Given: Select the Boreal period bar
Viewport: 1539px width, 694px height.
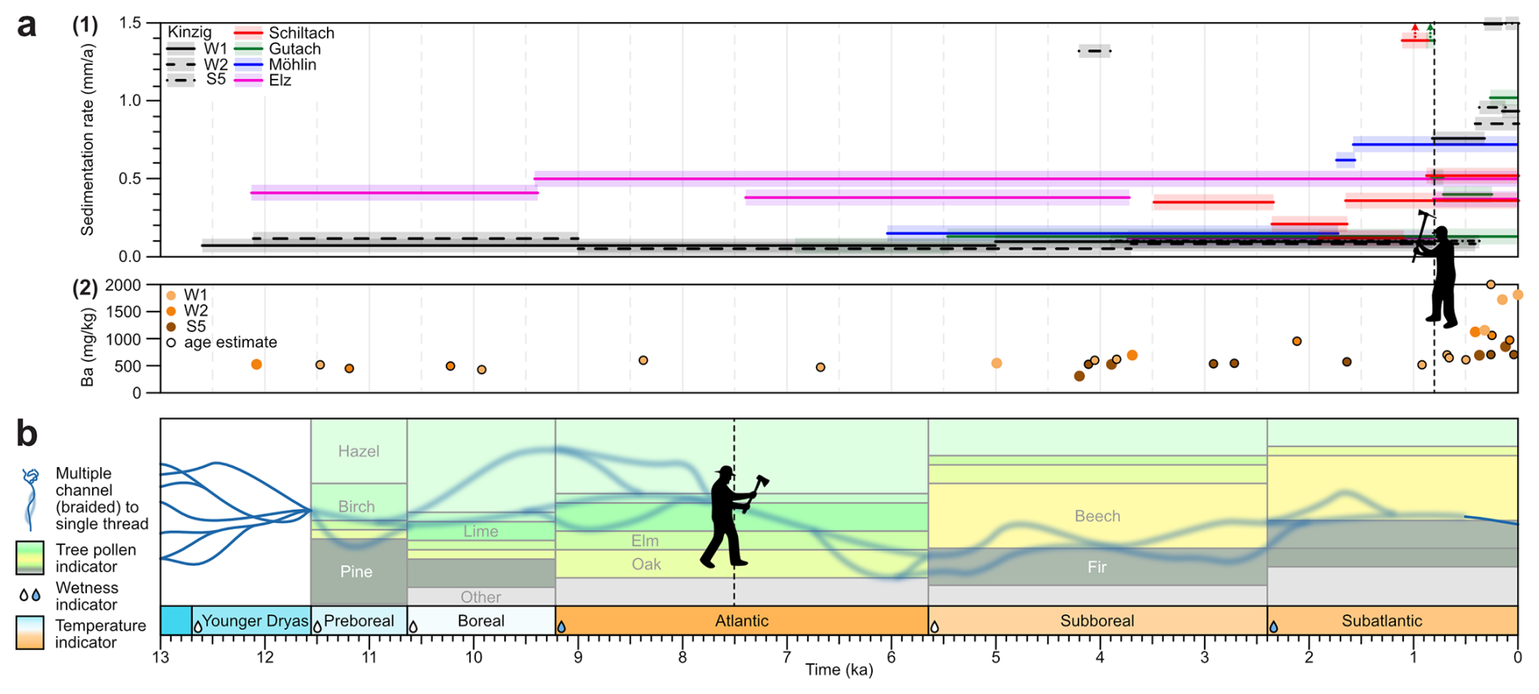Looking at the screenshot, I should (x=481, y=621).
